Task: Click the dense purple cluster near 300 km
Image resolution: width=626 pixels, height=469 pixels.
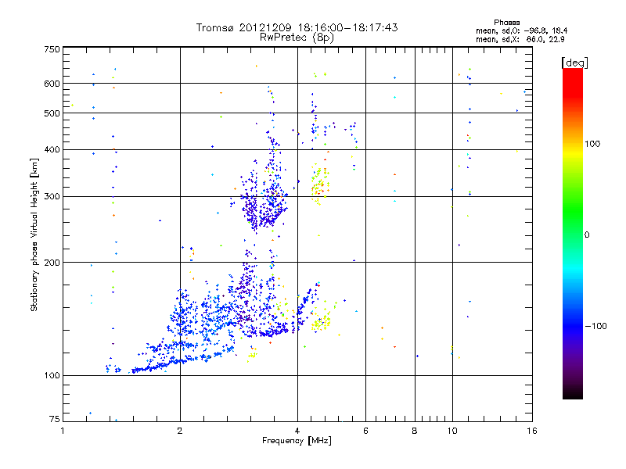Action: pyautogui.click(x=264, y=203)
